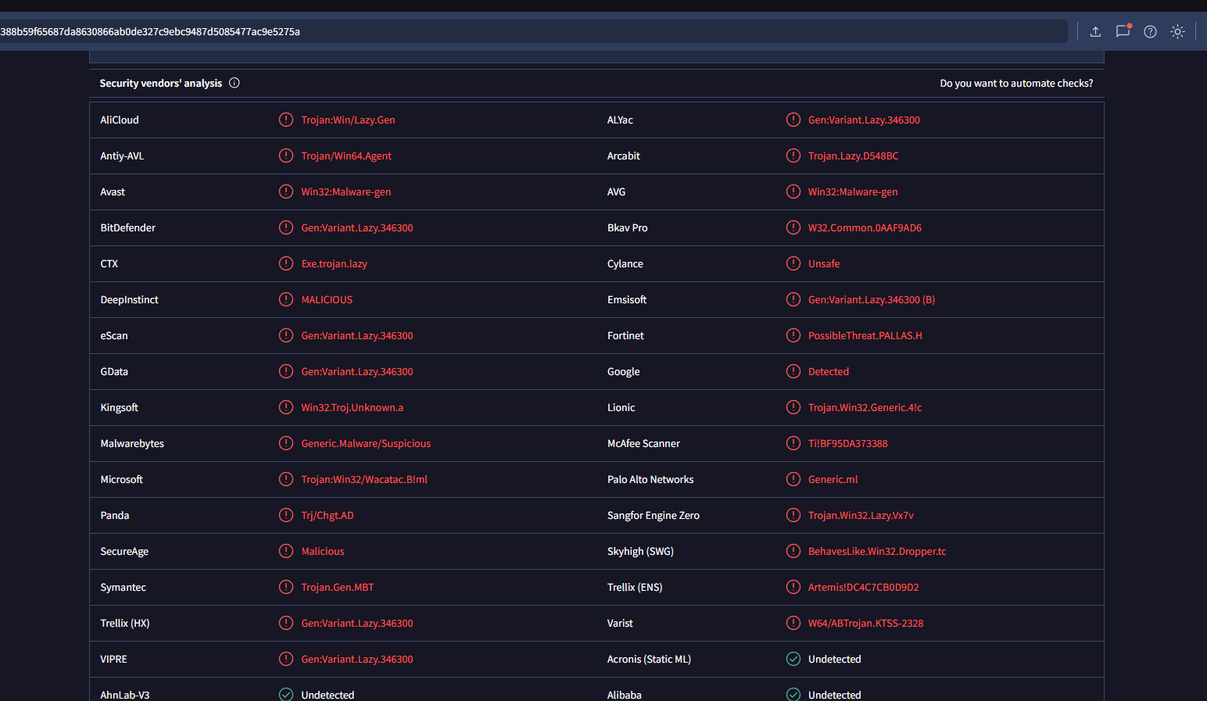1207x701 pixels.
Task: Click alert icon in Google row
Action: click(793, 371)
